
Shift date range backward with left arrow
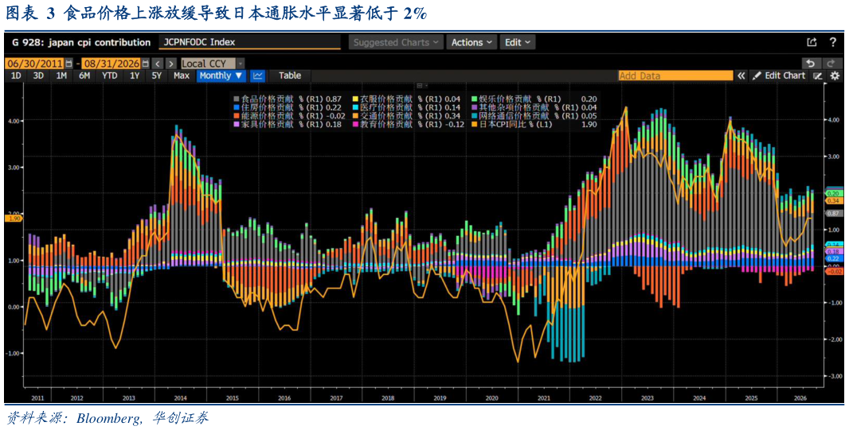[156, 64]
